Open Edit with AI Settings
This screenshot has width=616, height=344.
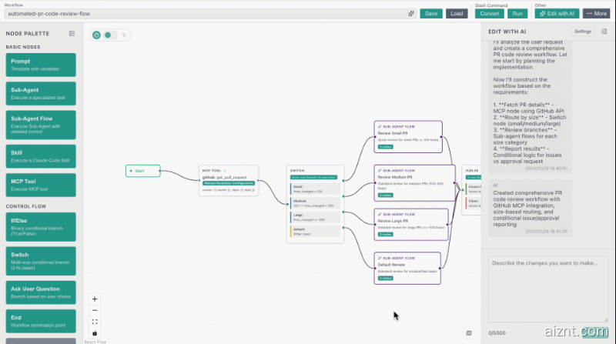coord(583,31)
